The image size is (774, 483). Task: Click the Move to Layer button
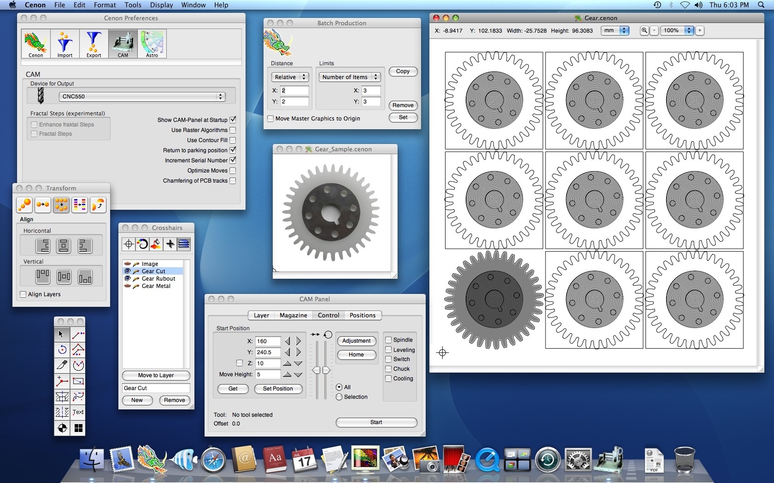point(156,375)
